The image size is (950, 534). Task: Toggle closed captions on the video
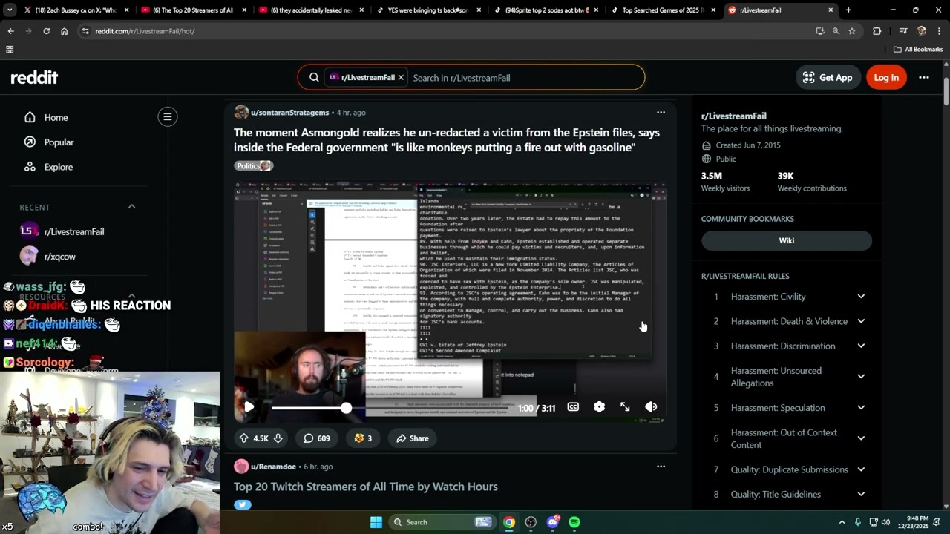click(x=573, y=406)
